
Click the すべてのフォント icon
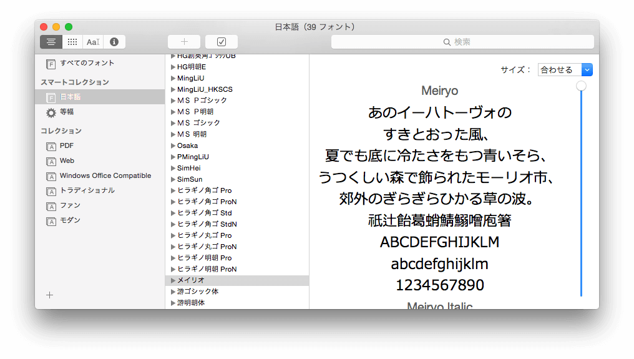(x=51, y=64)
